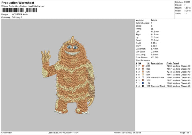Screen dimensions: 192x135
Task: Click the 'Printed' timestamp in footer
Action: 127,133
